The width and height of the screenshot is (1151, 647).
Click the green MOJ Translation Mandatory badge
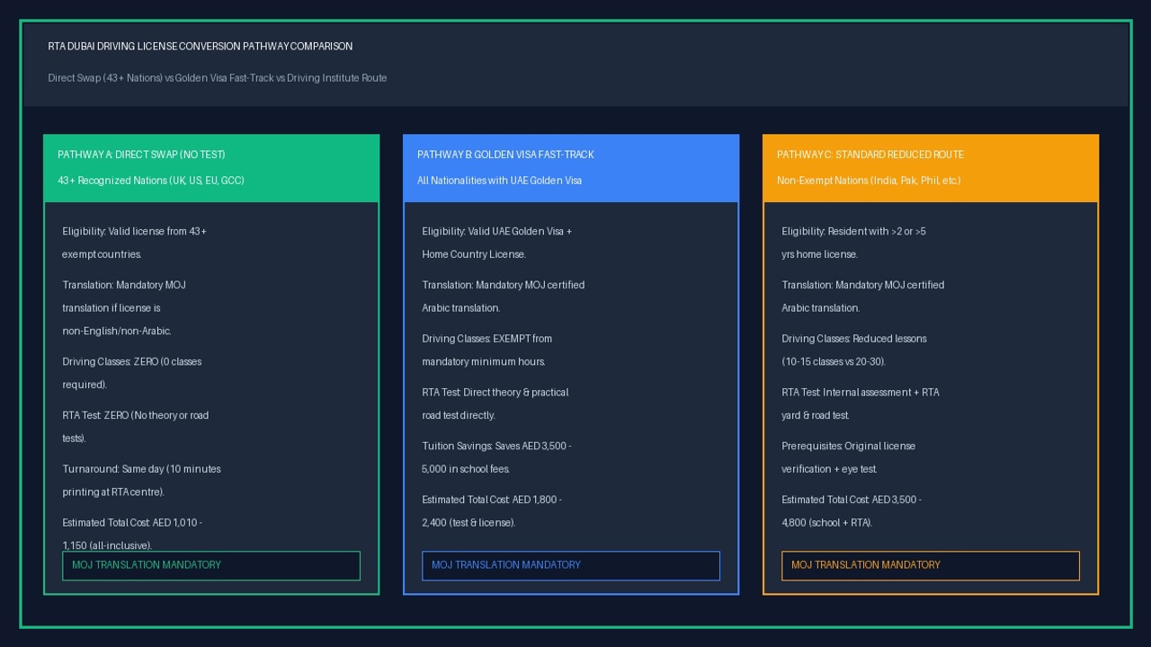click(x=211, y=565)
